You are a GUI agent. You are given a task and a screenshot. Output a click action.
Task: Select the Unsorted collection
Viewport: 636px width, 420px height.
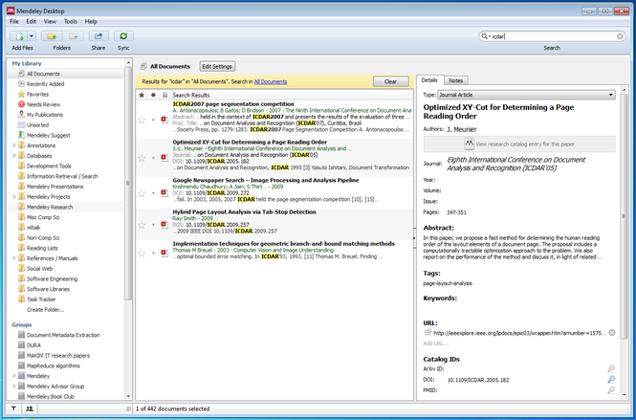(x=37, y=125)
